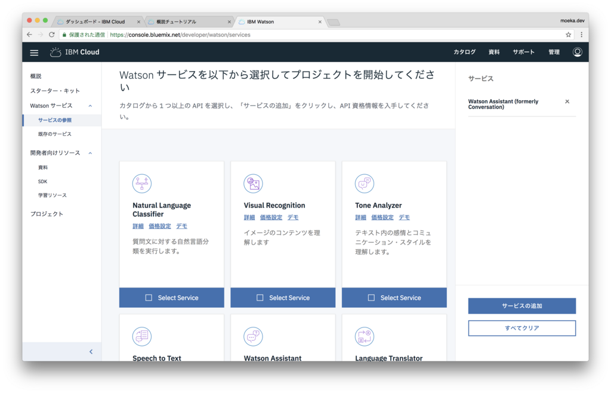Collapse the Watson サービス sidebar section
Viewport: 611px width, 393px height.
point(91,106)
